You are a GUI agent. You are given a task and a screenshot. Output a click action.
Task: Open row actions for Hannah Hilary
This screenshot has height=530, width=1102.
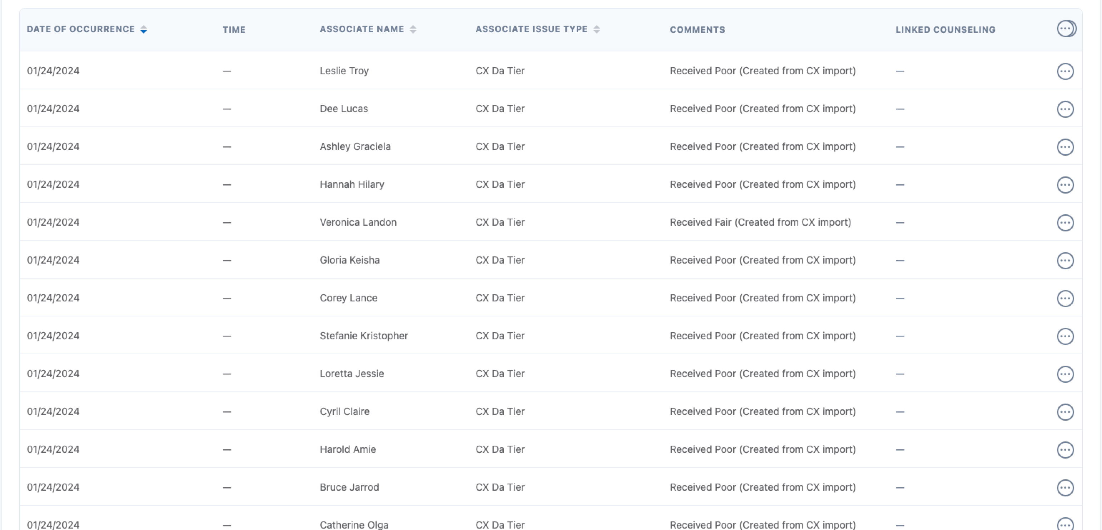pos(1065,185)
